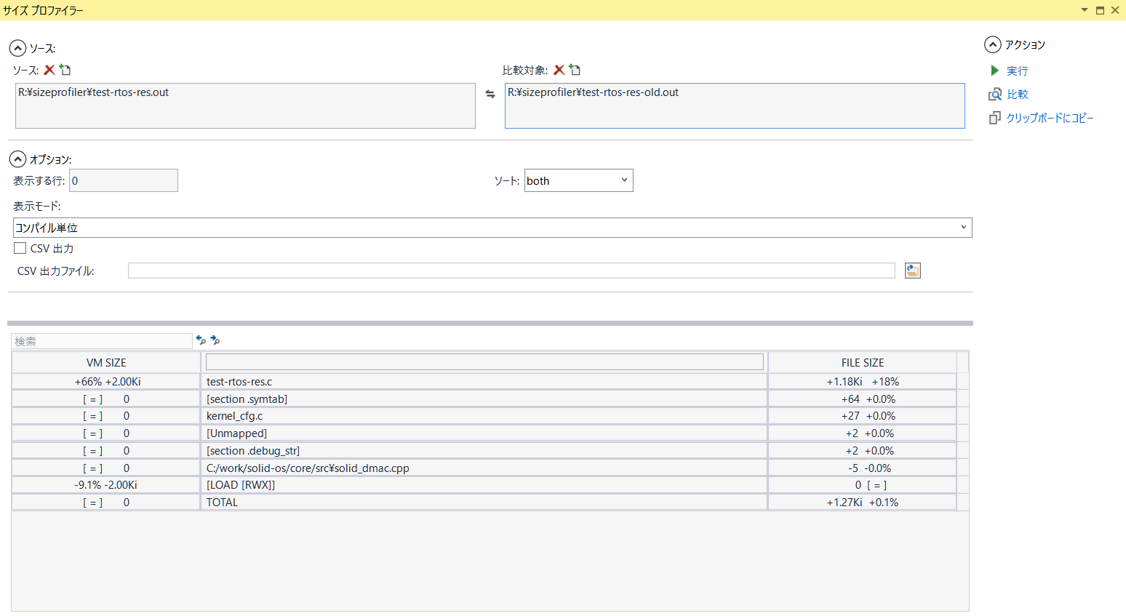Screen dimensions: 1126x616
Task: Clear the comparison target with red X
Action: (x=559, y=70)
